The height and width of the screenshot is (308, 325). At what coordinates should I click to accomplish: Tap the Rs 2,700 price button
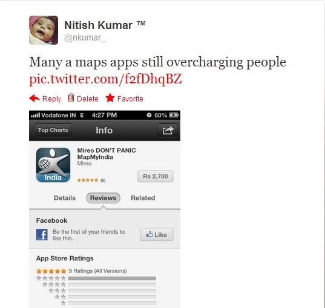click(156, 176)
